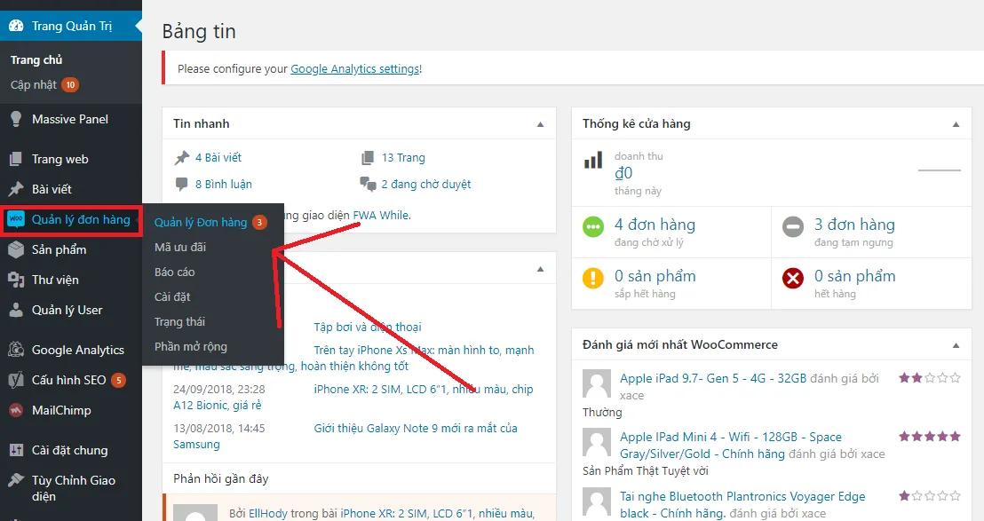Open the 4 Bài viết link

coord(218,157)
